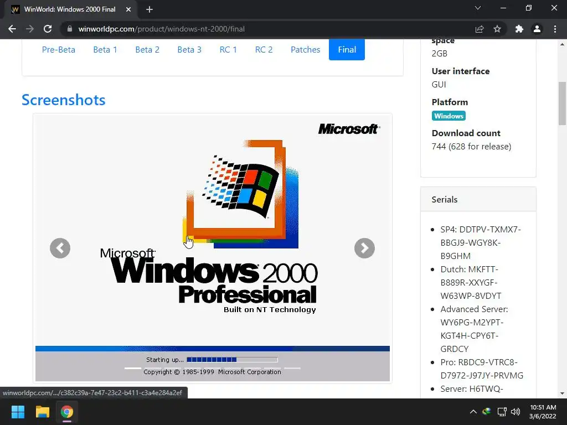Click the Download count label
Image resolution: width=567 pixels, height=425 pixels.
[466, 133]
